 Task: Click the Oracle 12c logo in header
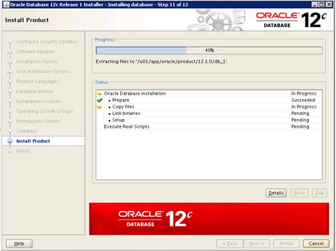(291, 20)
